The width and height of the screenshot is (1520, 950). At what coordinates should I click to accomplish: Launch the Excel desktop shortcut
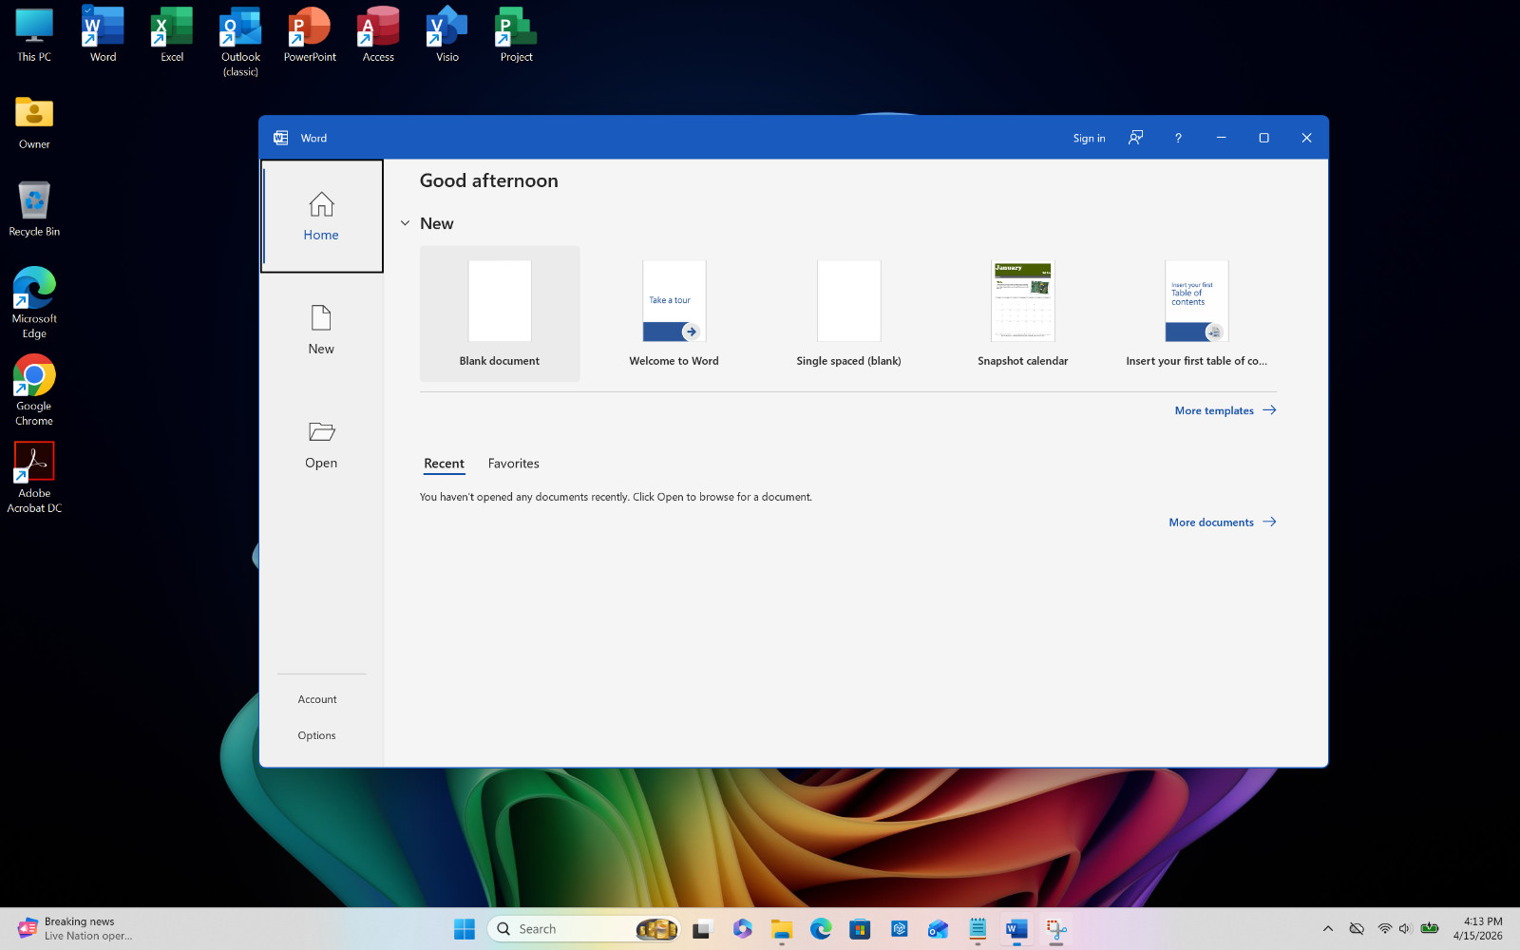point(172,36)
